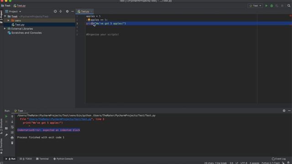Select venv folder in project tree
The width and height of the screenshot is (292, 164).
point(18,20)
